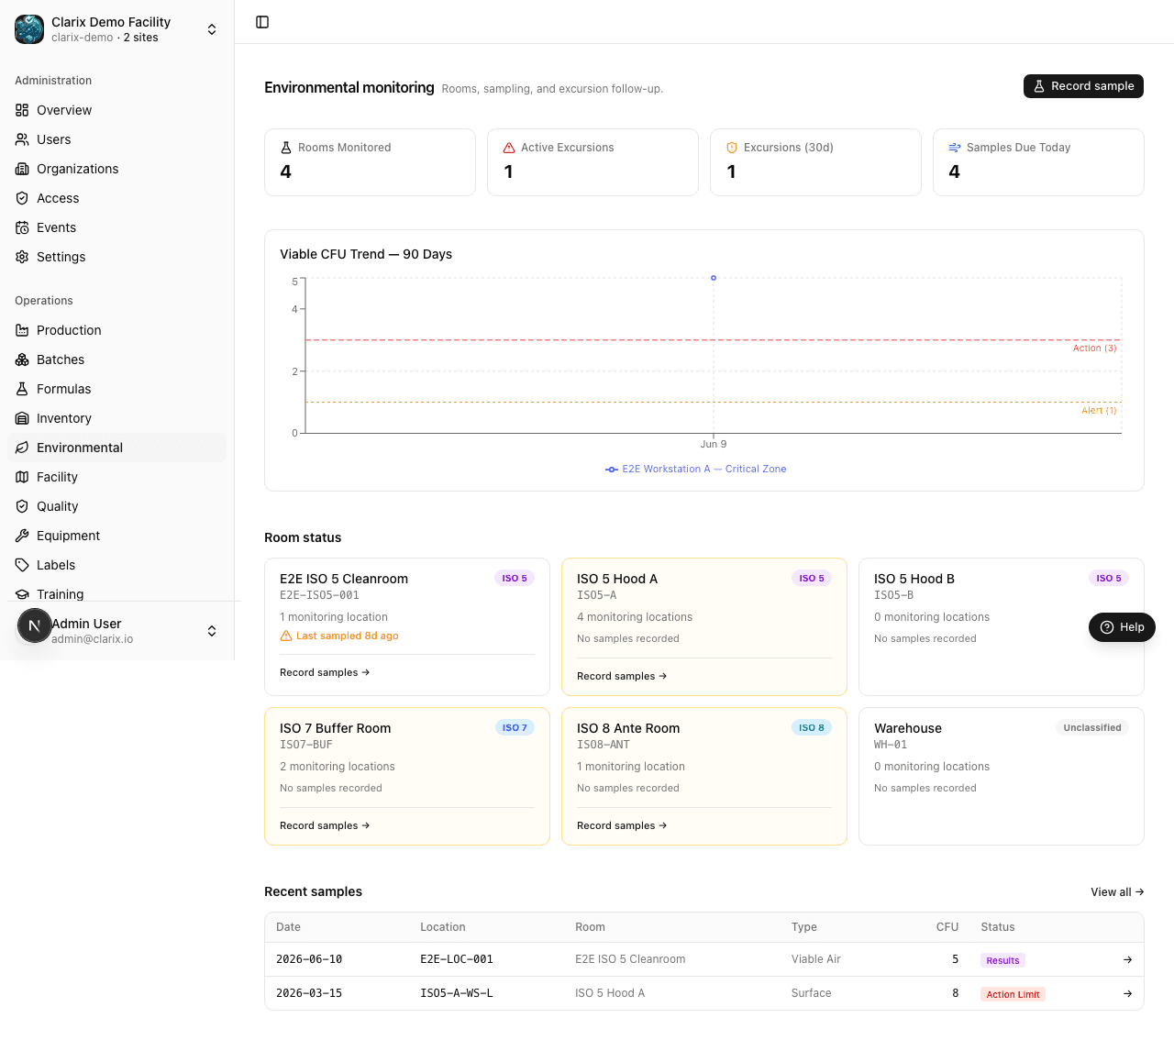
Task: Open the ISO 5 Hood B room card
Action: [1002, 626]
